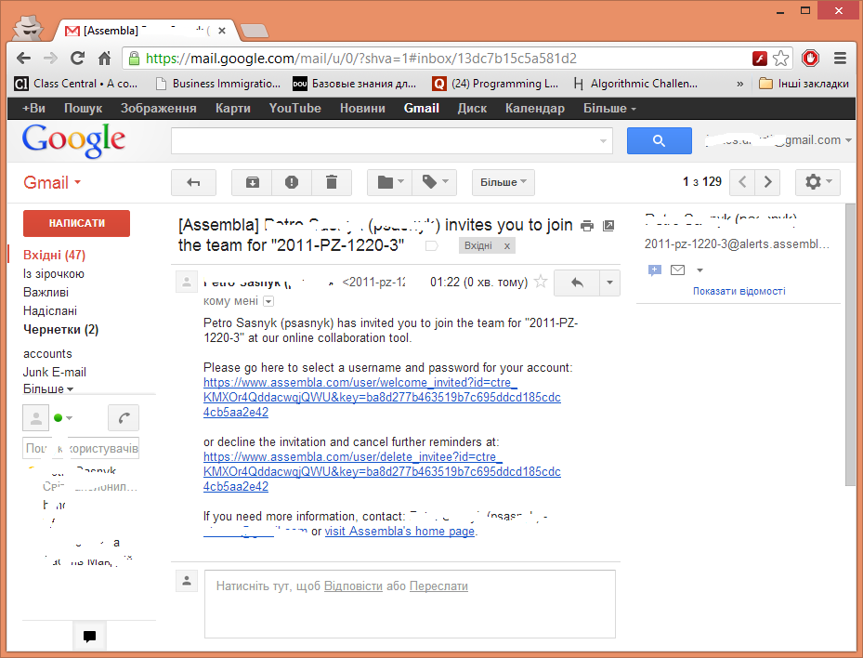Open the delete_invitee decline link
Image resolution: width=863 pixels, height=658 pixels.
(382, 471)
